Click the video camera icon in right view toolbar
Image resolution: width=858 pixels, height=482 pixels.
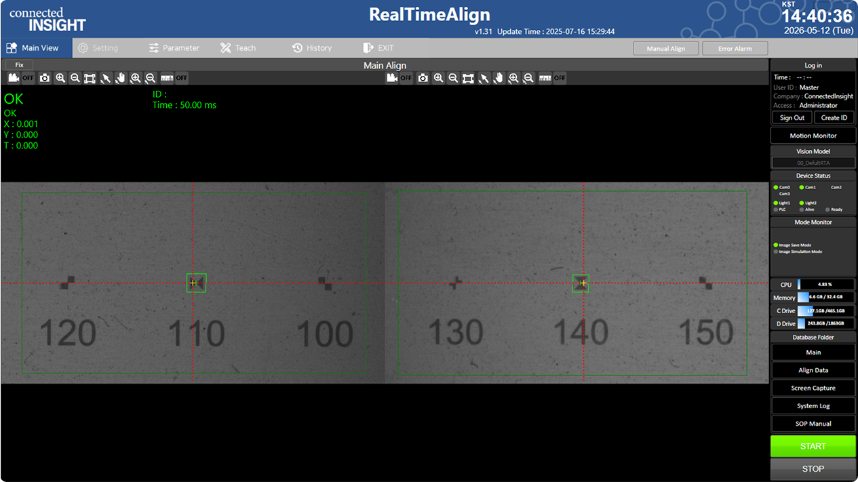tap(391, 78)
